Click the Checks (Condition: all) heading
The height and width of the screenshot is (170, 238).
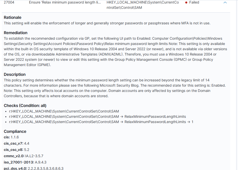tap(25, 106)
